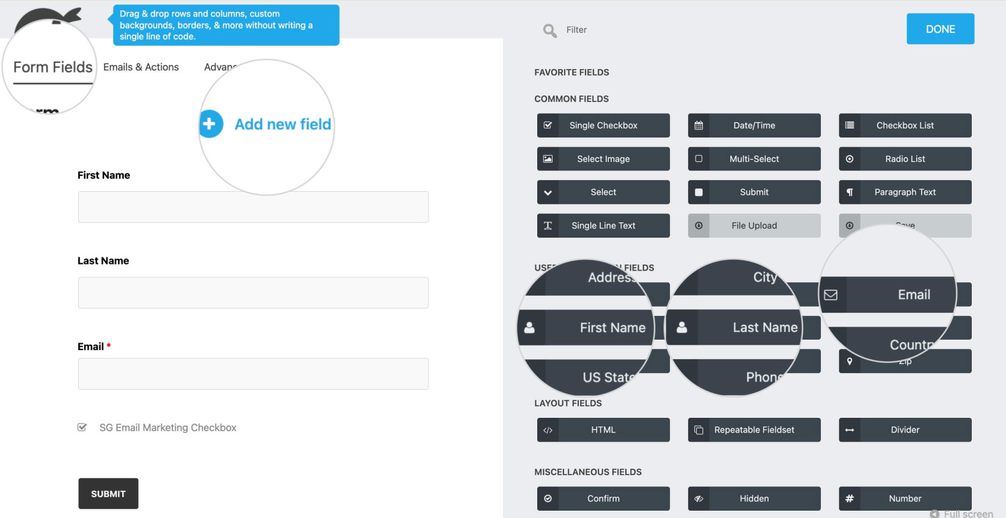
Task: Add a Hidden field
Action: click(754, 498)
